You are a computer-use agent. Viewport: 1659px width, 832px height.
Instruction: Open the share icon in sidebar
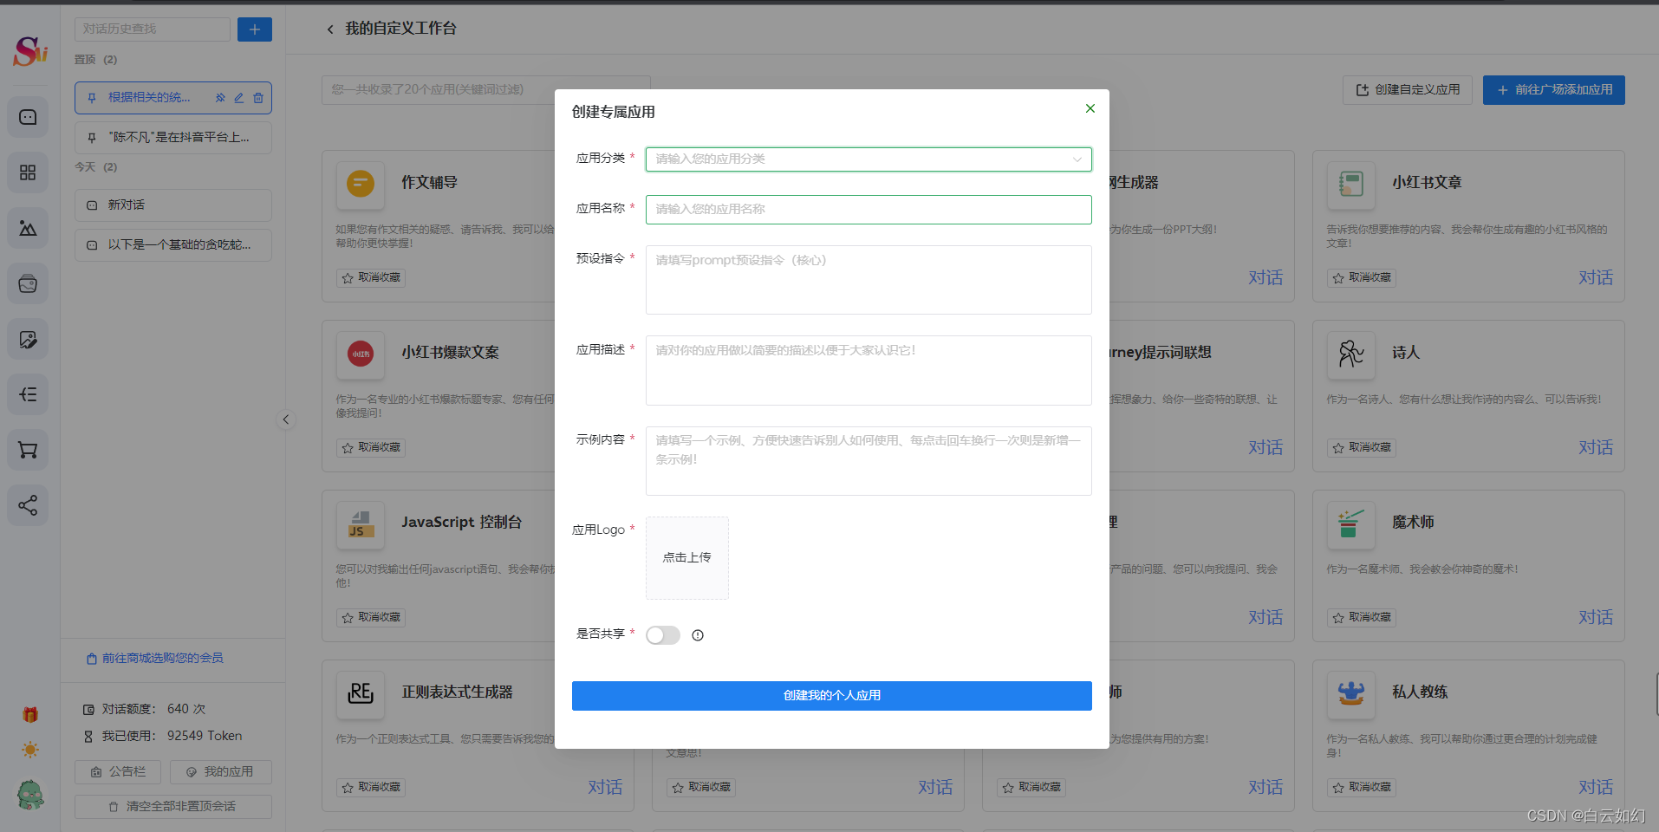tap(28, 505)
